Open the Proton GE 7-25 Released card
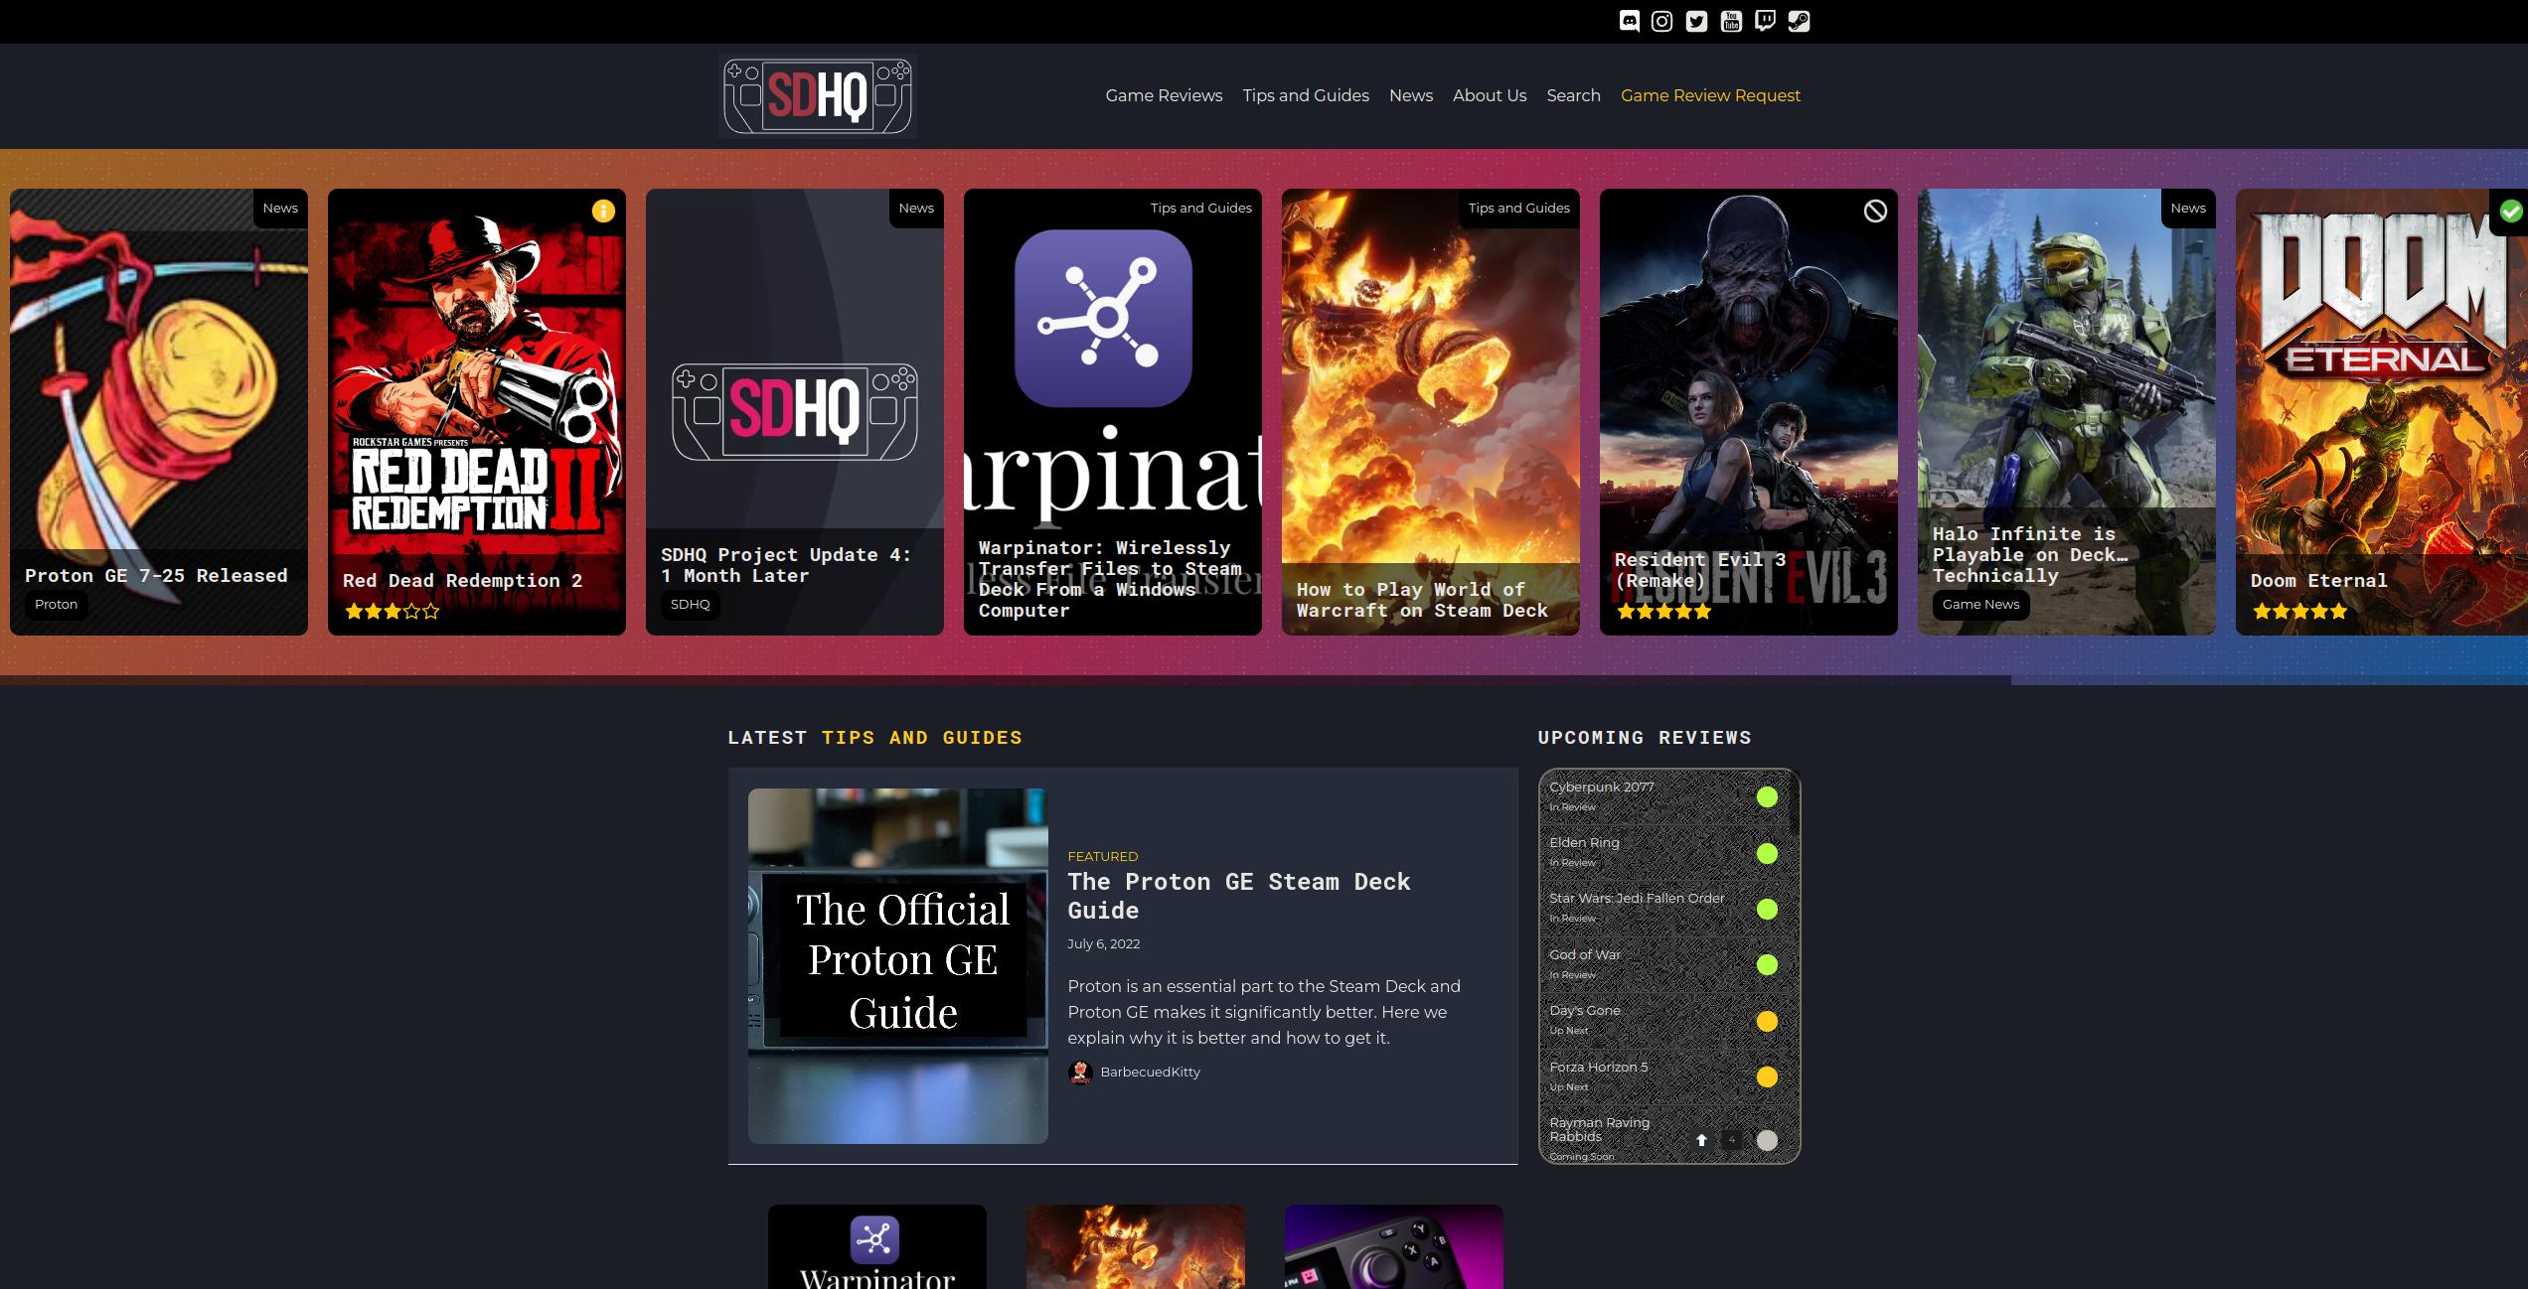The width and height of the screenshot is (2528, 1289). 159,412
